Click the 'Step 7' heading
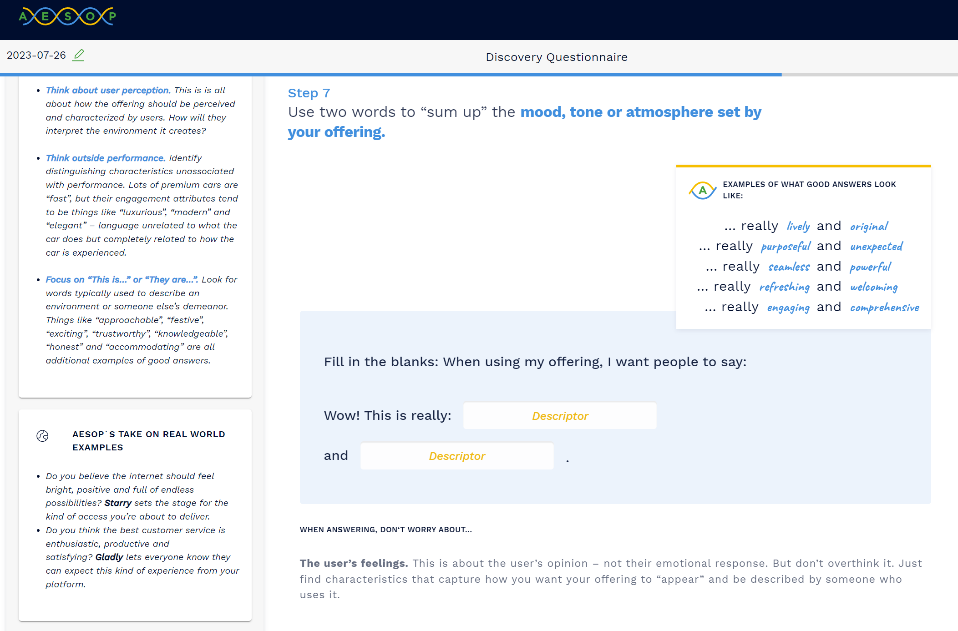958x631 pixels. click(309, 93)
